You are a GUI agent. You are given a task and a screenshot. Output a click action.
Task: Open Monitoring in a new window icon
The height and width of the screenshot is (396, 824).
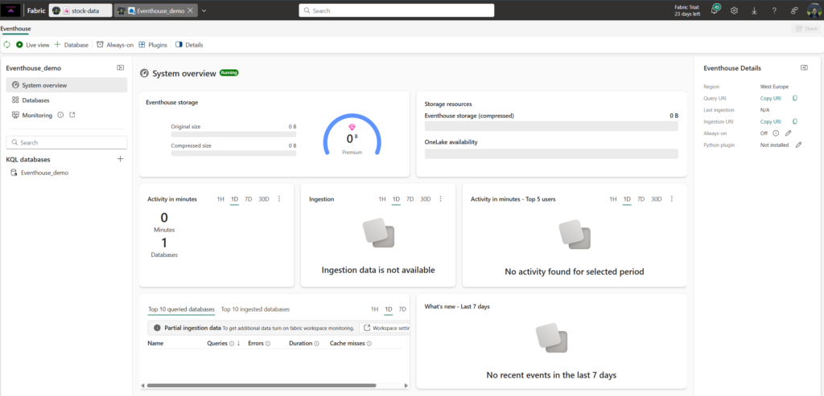[72, 115]
